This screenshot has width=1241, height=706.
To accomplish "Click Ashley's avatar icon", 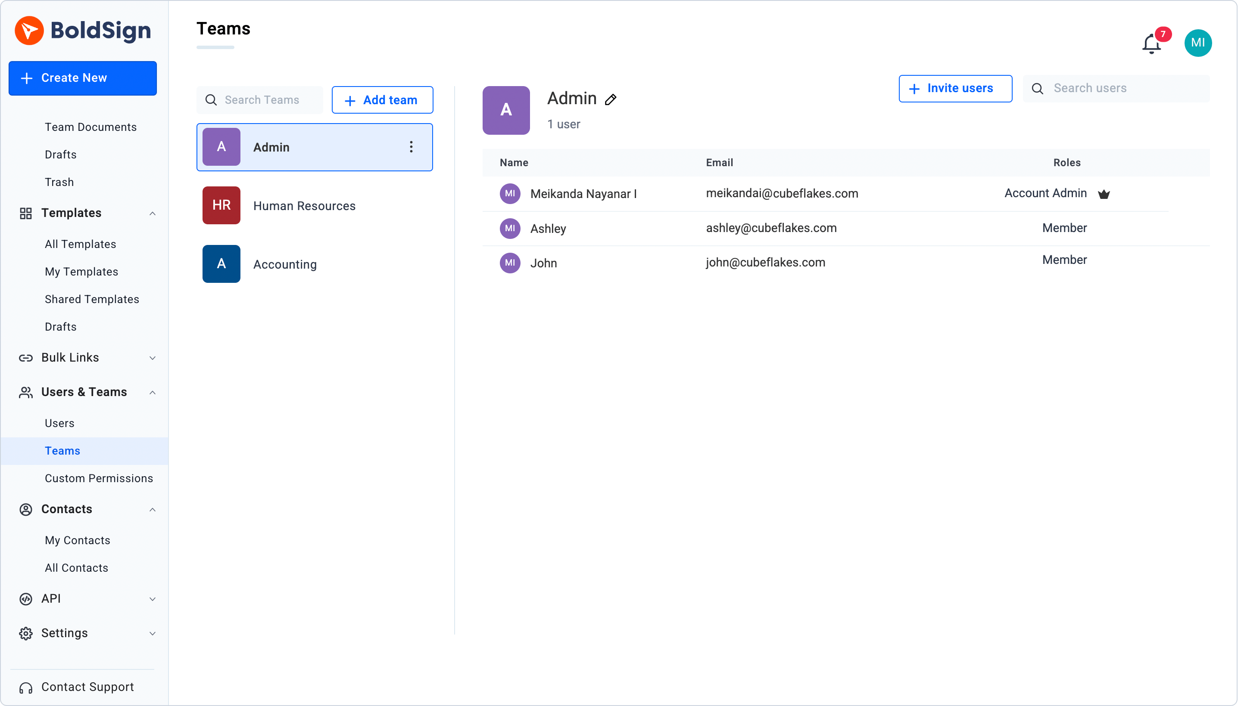I will tap(511, 229).
